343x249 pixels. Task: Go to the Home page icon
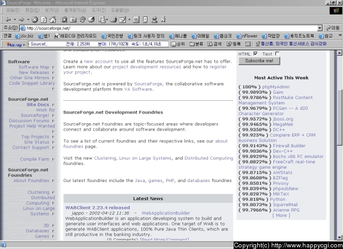click(53, 20)
